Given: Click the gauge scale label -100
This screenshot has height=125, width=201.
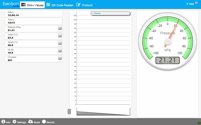Looking at the screenshot, I should (155, 53).
